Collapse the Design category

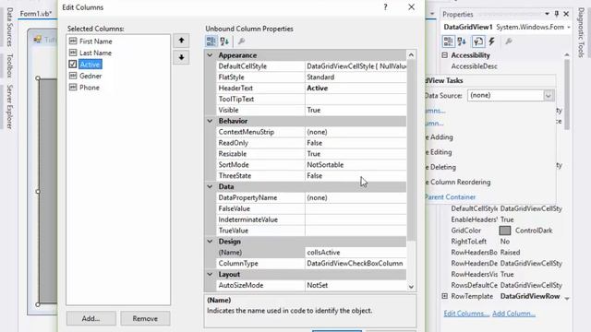click(x=210, y=242)
